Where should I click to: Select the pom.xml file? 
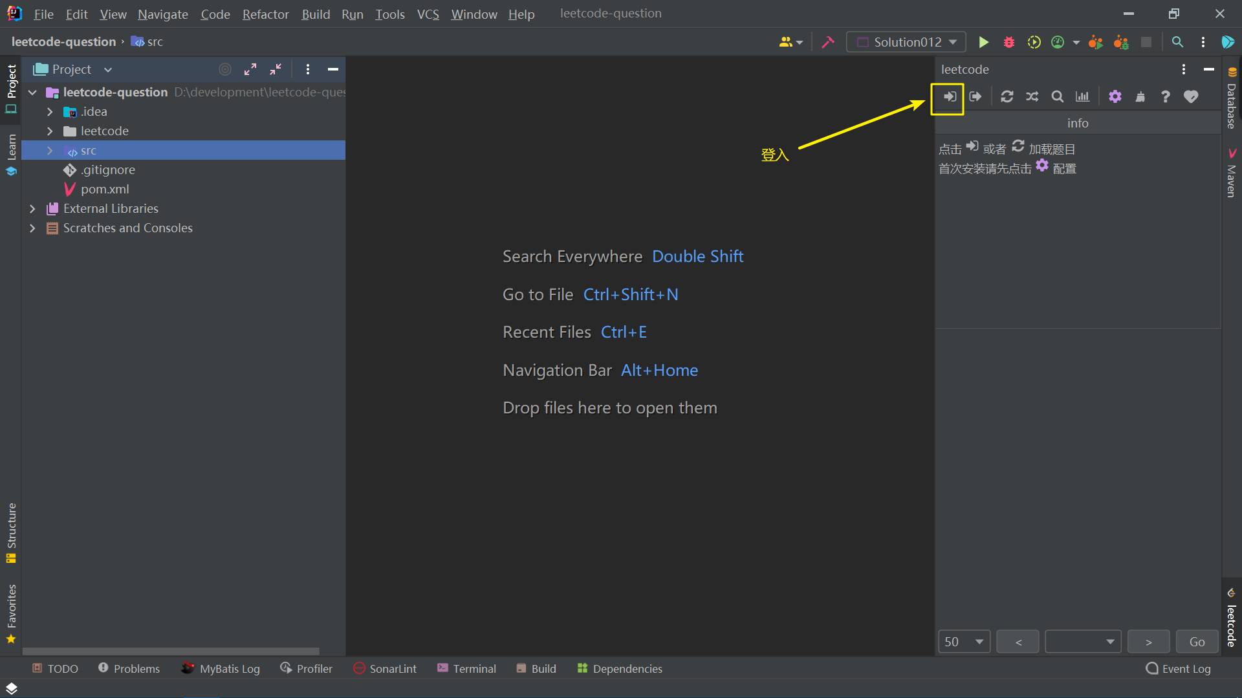click(x=105, y=190)
